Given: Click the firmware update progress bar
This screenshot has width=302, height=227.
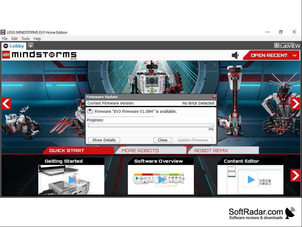Looking at the screenshot, I should 151,125.
